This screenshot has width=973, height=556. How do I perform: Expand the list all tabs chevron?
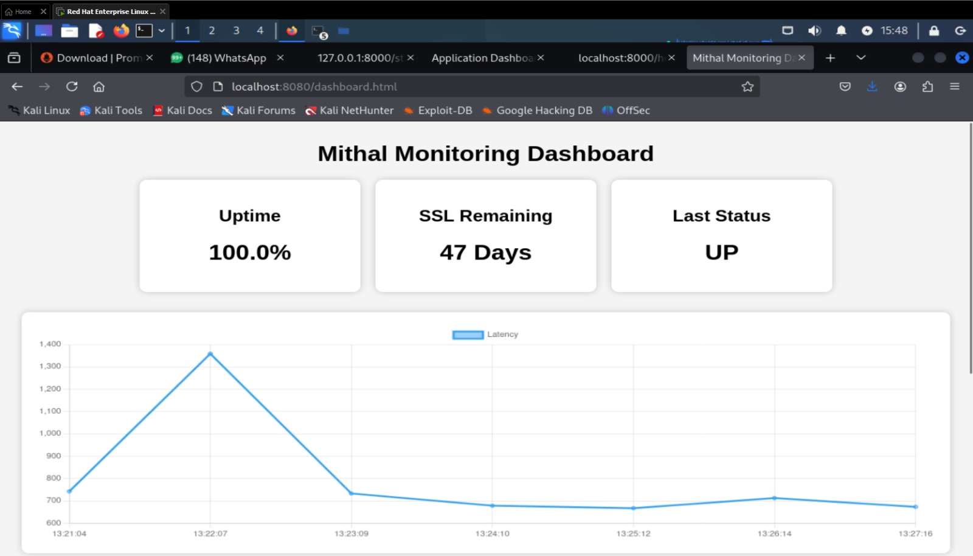[x=860, y=57]
